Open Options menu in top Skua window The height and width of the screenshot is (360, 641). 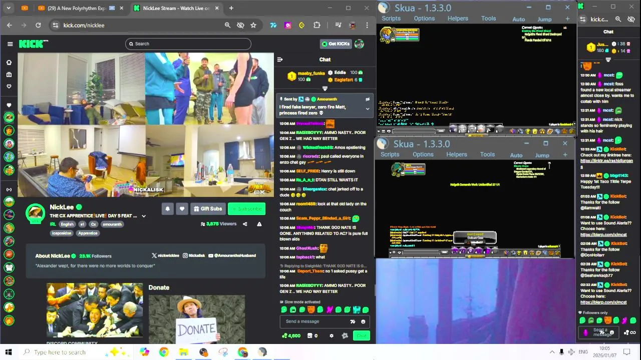[x=424, y=18]
